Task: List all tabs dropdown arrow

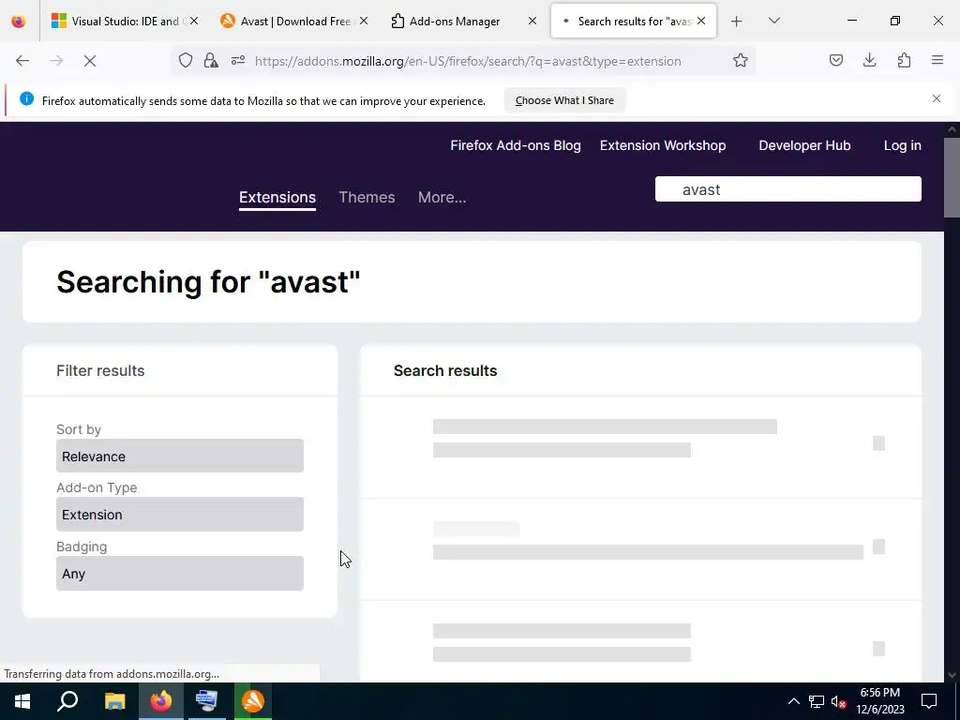Action: [774, 22]
